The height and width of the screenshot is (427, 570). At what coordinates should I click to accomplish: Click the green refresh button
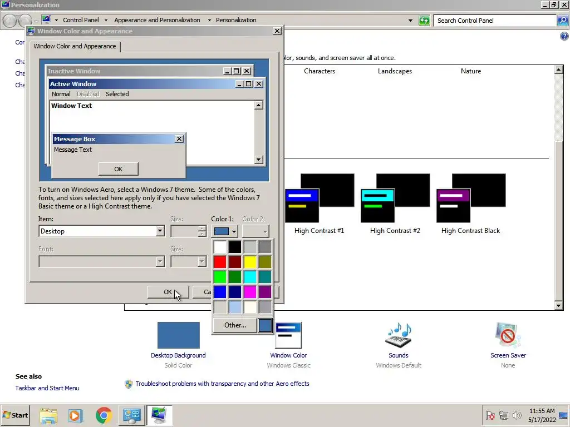(x=424, y=21)
